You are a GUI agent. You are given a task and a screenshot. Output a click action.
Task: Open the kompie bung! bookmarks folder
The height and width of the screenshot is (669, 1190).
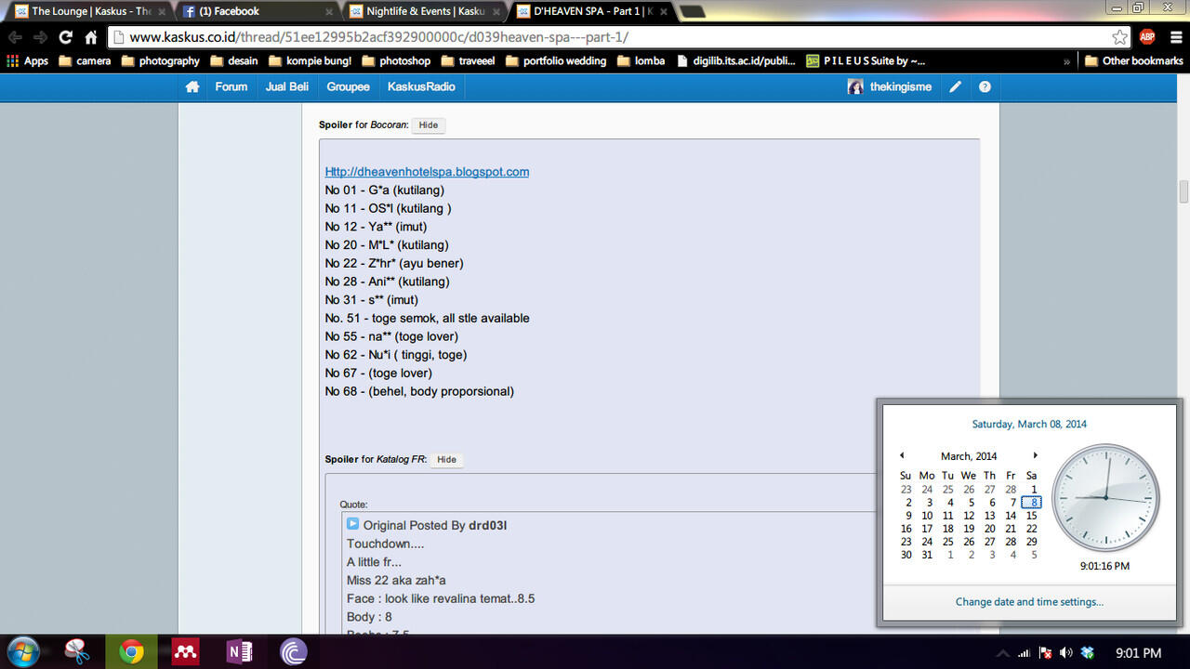311,61
